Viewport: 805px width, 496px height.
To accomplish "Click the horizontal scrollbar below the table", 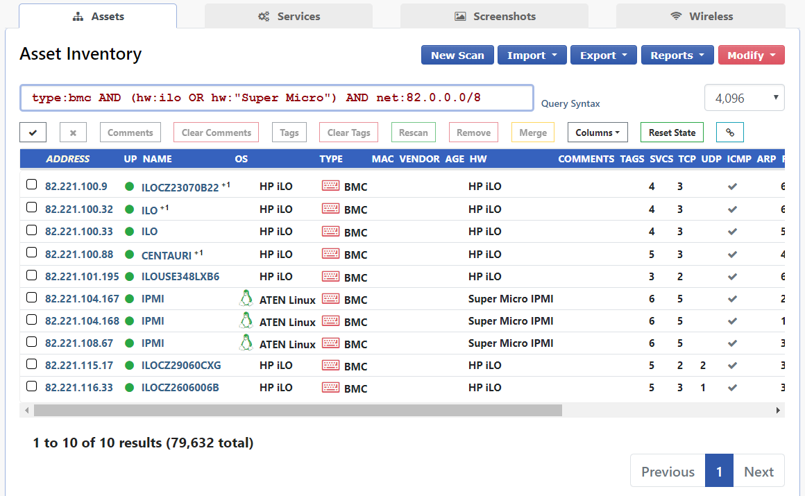I will (x=291, y=410).
